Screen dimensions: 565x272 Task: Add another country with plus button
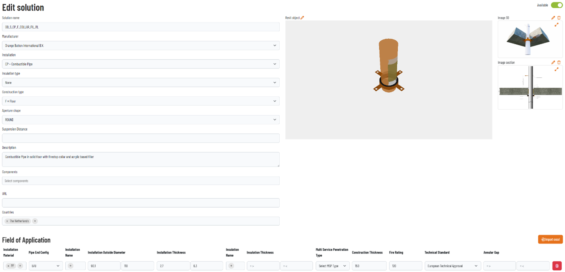tap(35, 221)
